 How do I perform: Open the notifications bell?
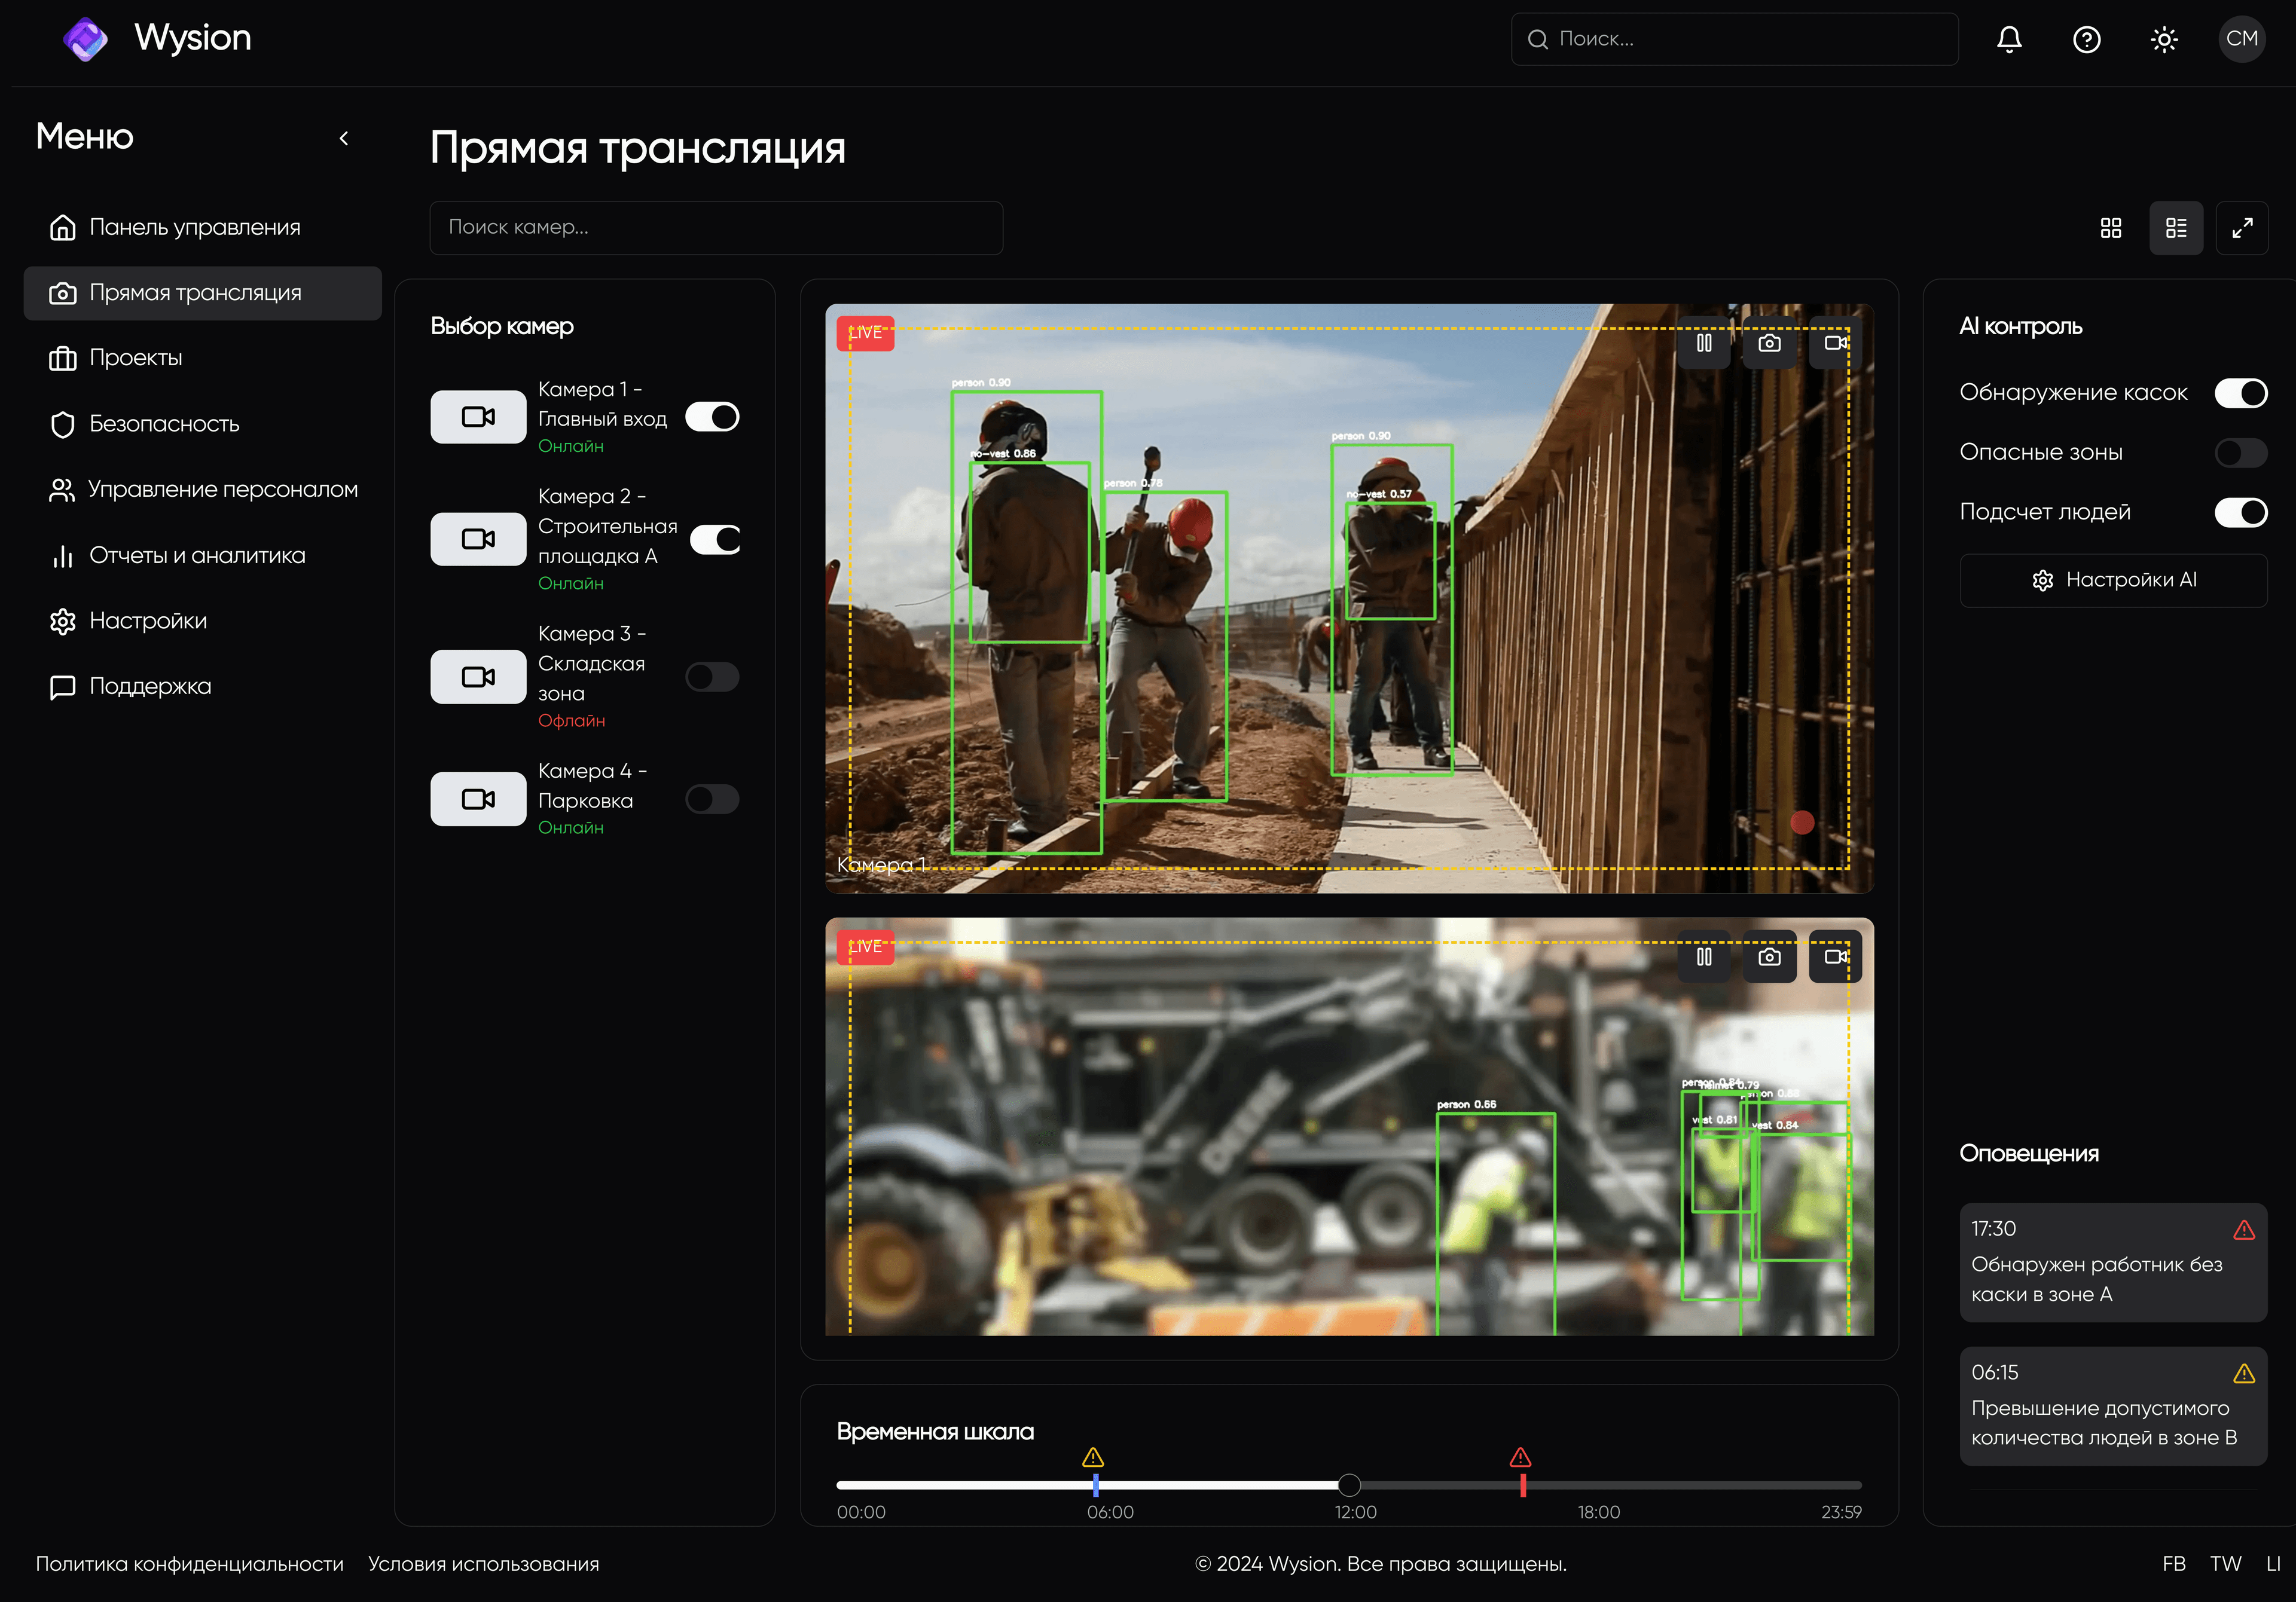tap(2009, 39)
